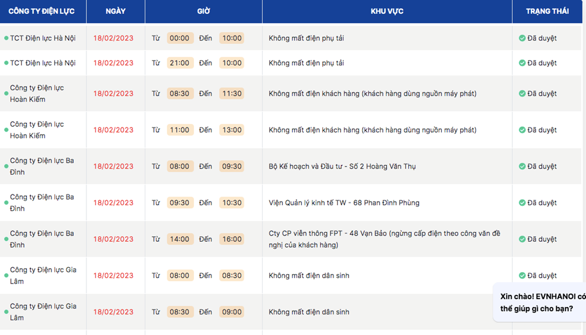The image size is (586, 335).
Task: Click 'Viện Quản lý kinh tế TW' area text
Action: point(344,203)
